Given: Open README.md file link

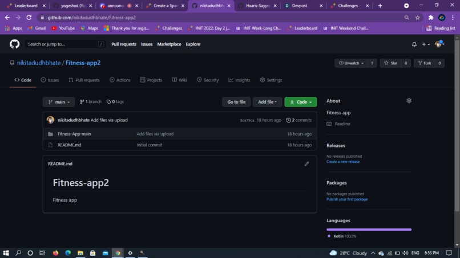Looking at the screenshot, I should [69, 145].
